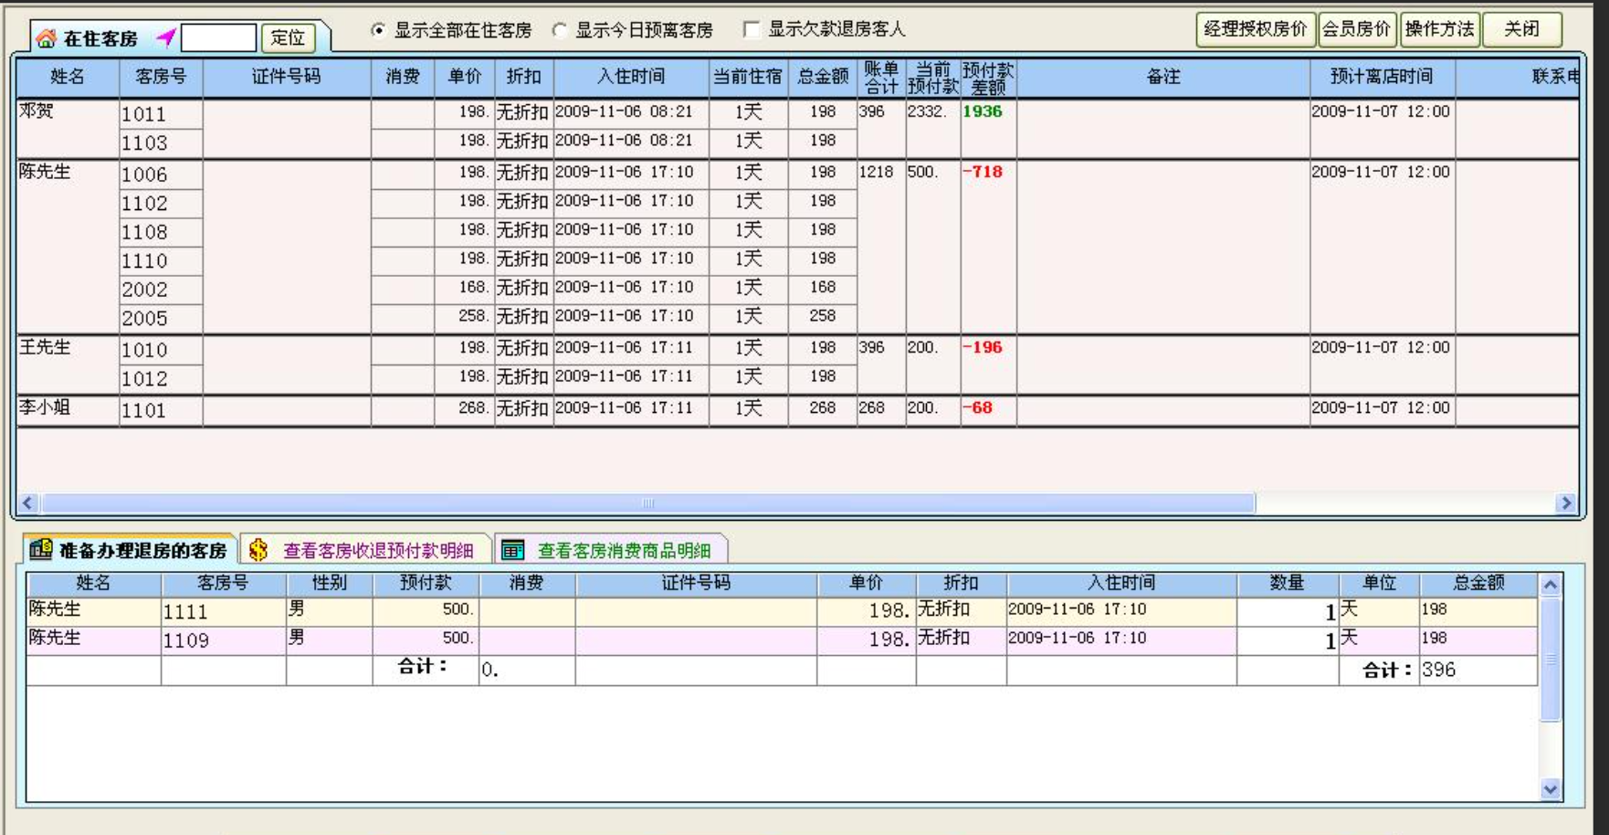Open 操作方法 help button
The height and width of the screenshot is (835, 1609).
click(1440, 29)
